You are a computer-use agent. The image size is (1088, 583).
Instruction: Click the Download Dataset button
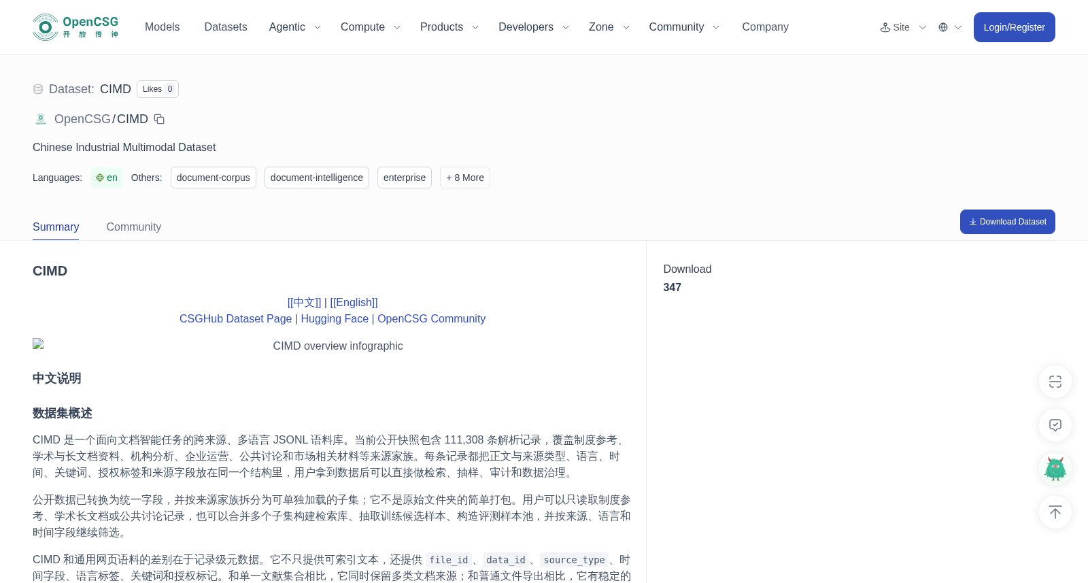tap(1007, 222)
